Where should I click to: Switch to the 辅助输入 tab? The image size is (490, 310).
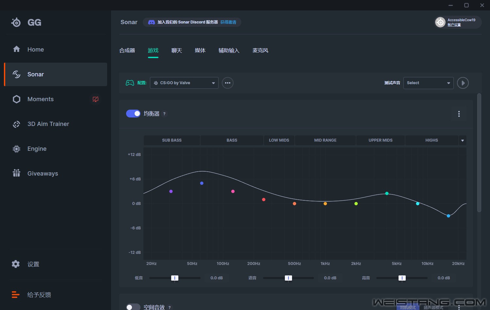click(229, 51)
